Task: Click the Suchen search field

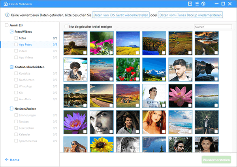Action: pyautogui.click(x=207, y=27)
